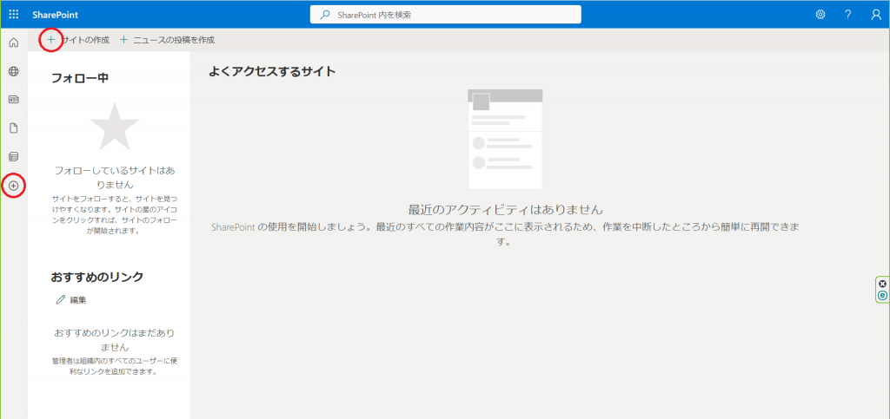Open the help question mark panel

[x=847, y=15]
